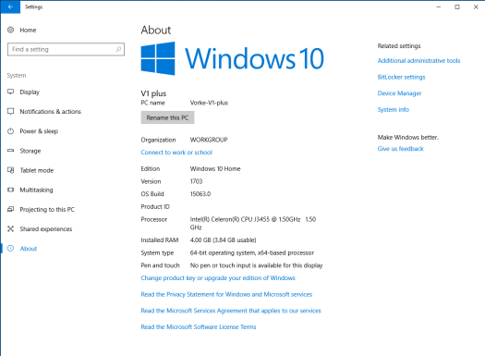Open Shared experiences page
The height and width of the screenshot is (356, 485).
coord(46,228)
